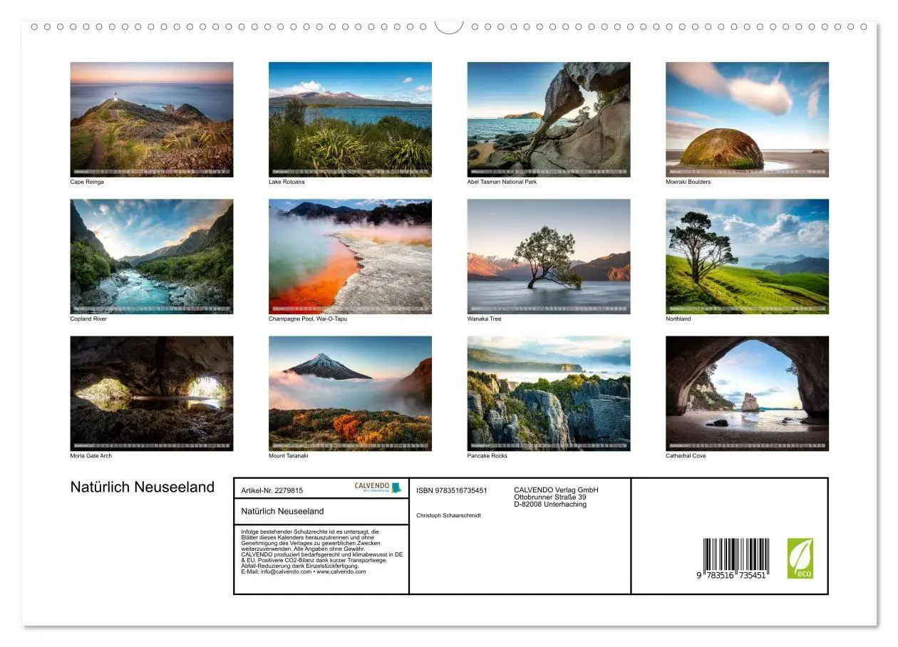
Task: Click 'ISBN 9783516735451' text
Action: [x=452, y=490]
